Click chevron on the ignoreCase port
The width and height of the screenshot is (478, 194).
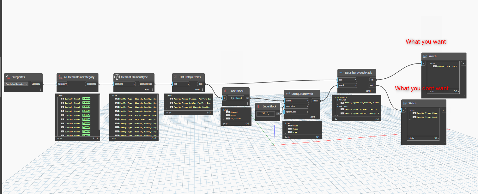pos(307,112)
